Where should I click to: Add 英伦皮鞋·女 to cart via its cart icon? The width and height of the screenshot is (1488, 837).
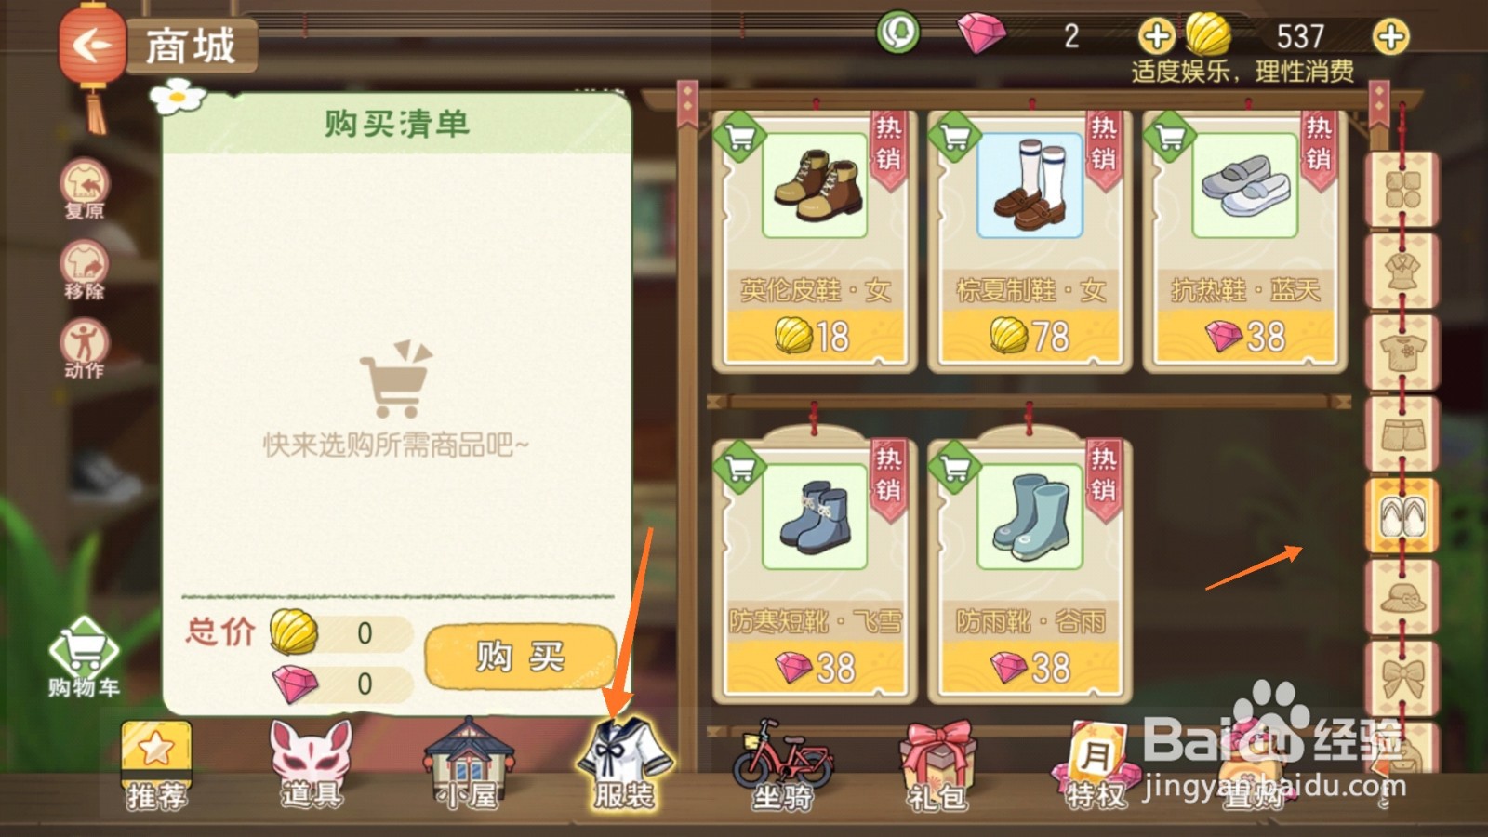(x=739, y=138)
